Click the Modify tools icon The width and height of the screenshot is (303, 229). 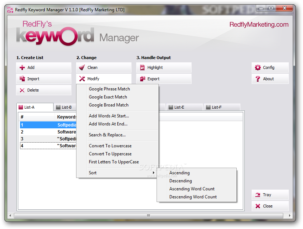click(82, 79)
